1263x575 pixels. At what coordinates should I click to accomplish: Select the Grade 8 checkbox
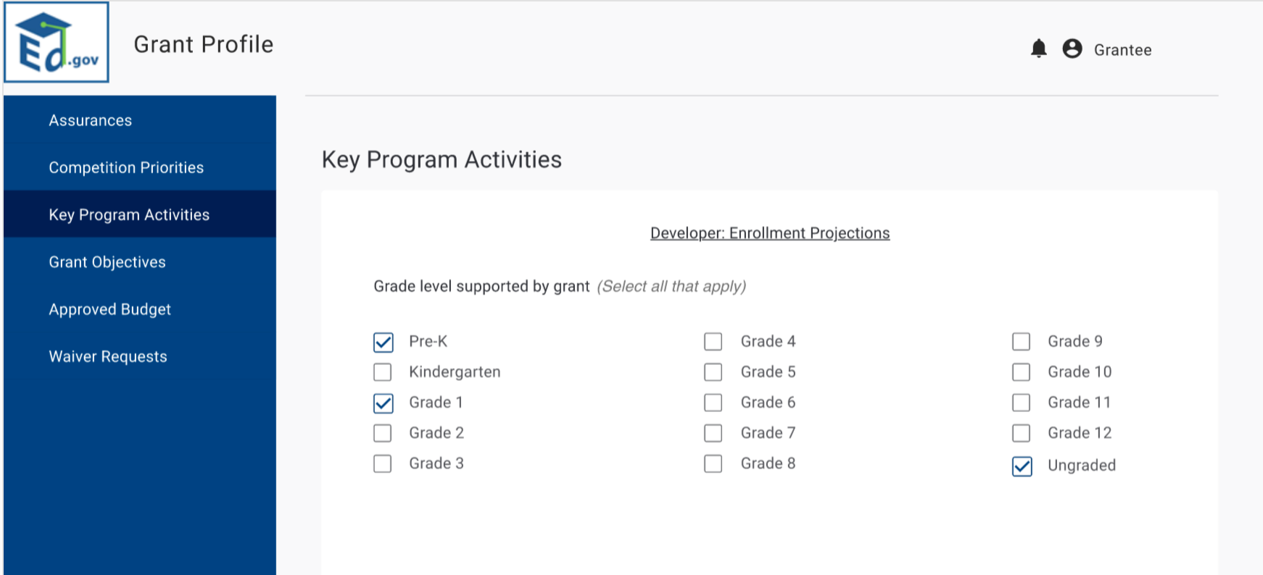[x=713, y=463]
